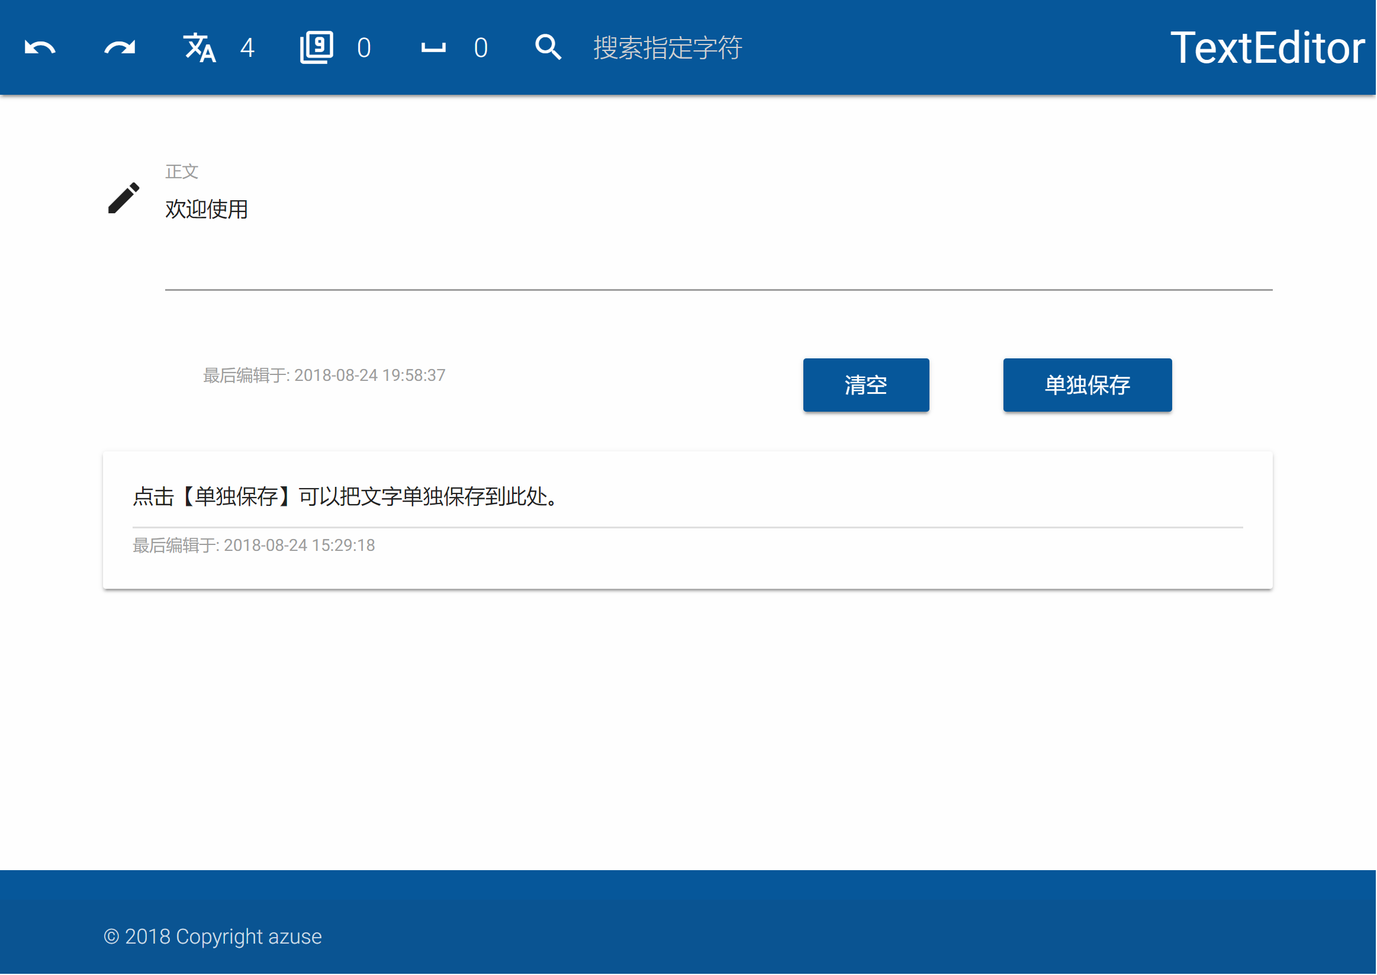Click the search magnifier icon
Screen dimensions: 1377x975
(x=546, y=47)
